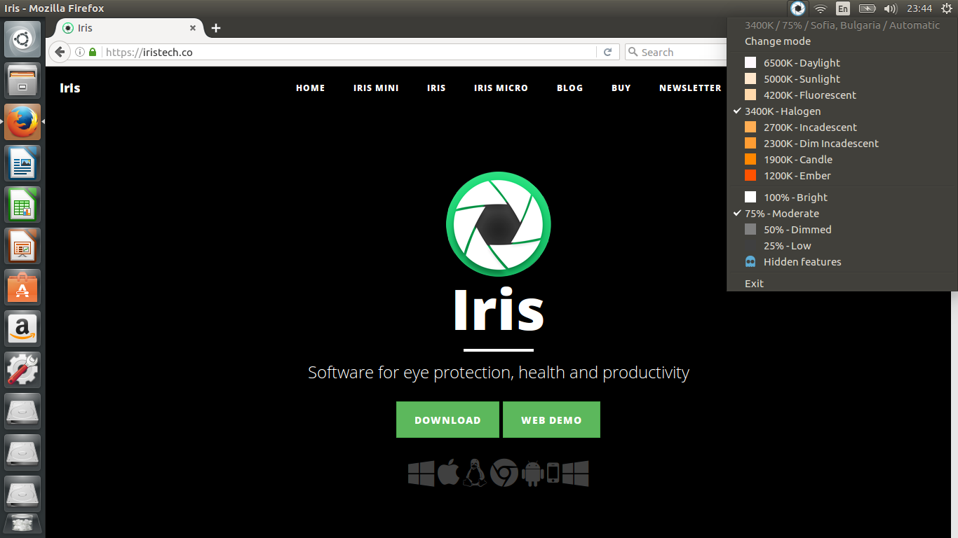
Task: Set brightness to 100% - Bright
Action: click(842, 198)
